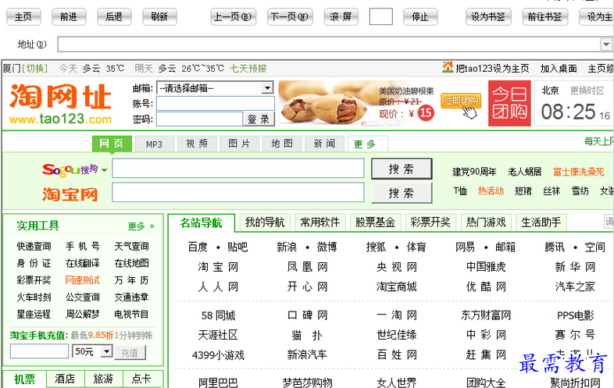Click into the 地址 address field
This screenshot has height=388, width=614.
[329, 44]
